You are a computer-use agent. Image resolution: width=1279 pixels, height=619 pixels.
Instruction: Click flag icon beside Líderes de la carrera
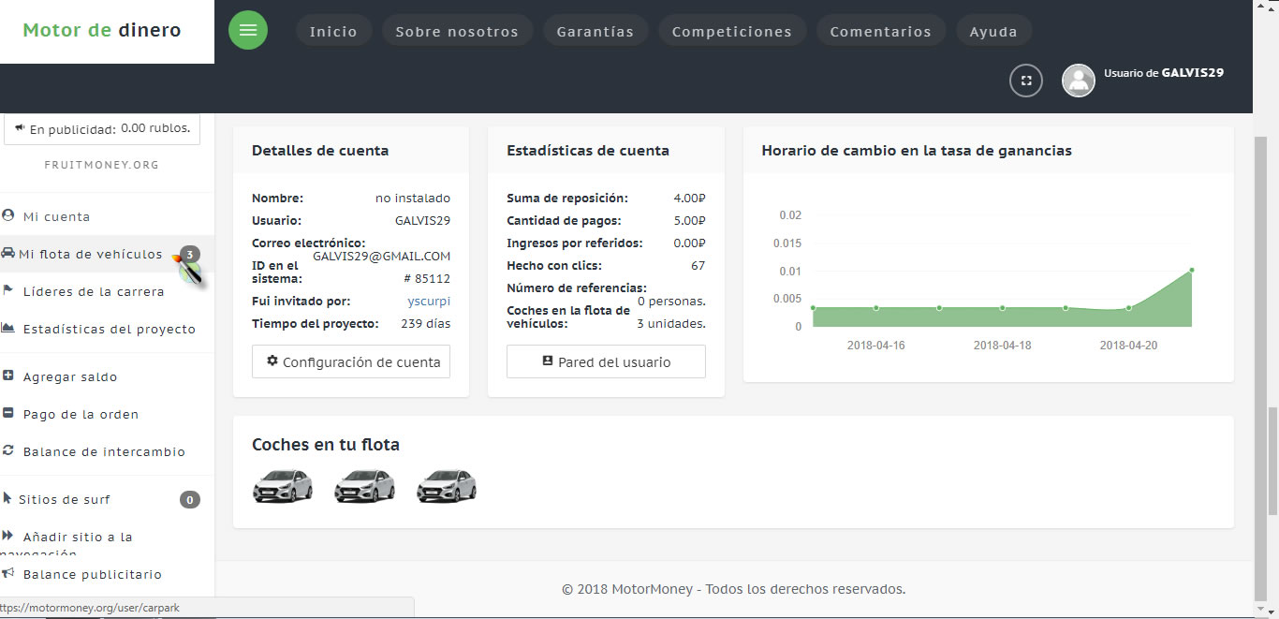point(8,290)
